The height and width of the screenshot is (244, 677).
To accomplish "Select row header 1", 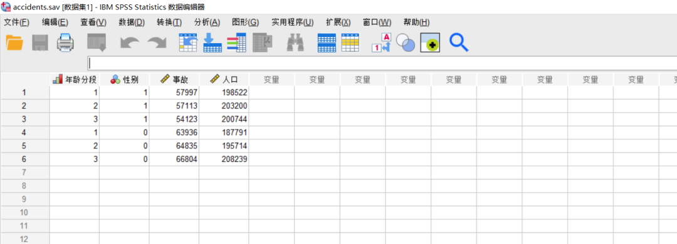I will [24, 92].
